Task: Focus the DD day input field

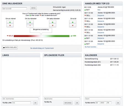Action: [x=98, y=103]
